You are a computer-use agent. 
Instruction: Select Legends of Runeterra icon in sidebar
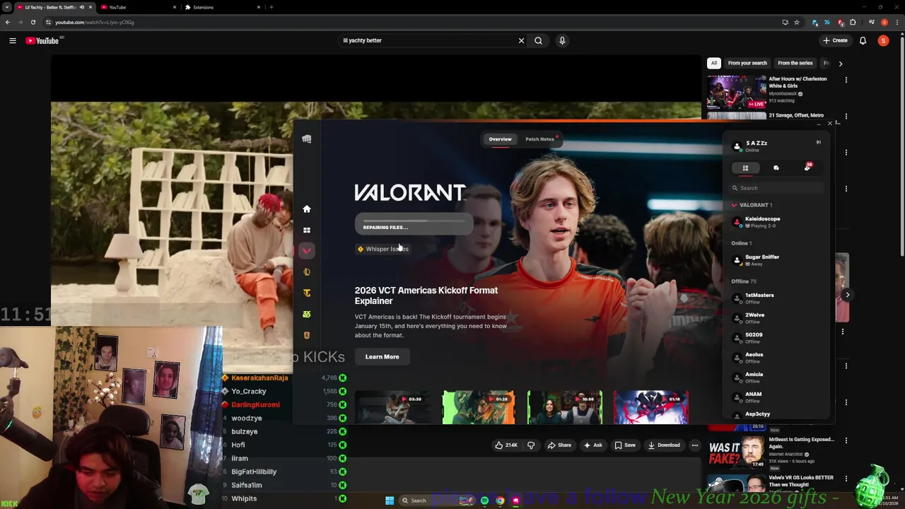[x=307, y=335]
